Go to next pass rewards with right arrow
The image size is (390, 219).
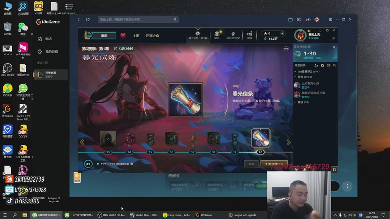pos(288,142)
